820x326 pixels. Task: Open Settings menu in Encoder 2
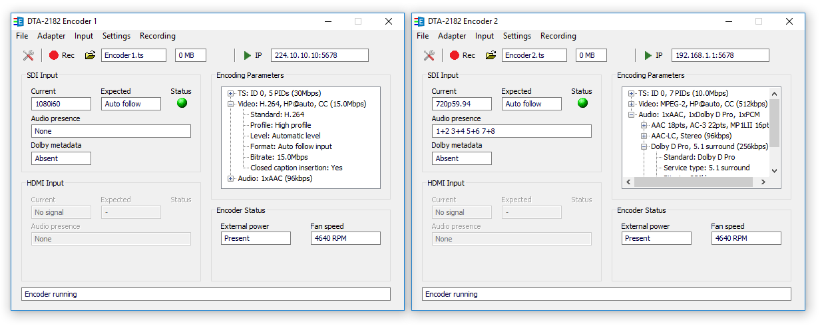click(517, 36)
